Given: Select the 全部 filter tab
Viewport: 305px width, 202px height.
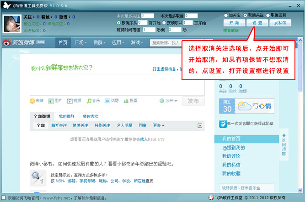Looking at the screenshot, I should point(41,125).
